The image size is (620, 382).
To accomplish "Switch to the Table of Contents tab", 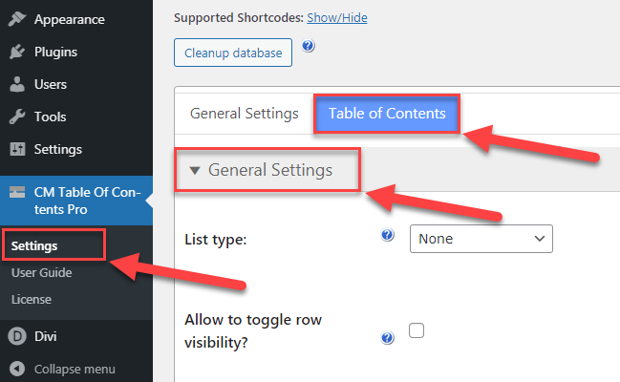I will tap(387, 114).
